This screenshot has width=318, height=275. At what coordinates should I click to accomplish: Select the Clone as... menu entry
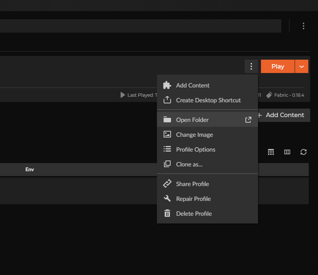point(189,164)
